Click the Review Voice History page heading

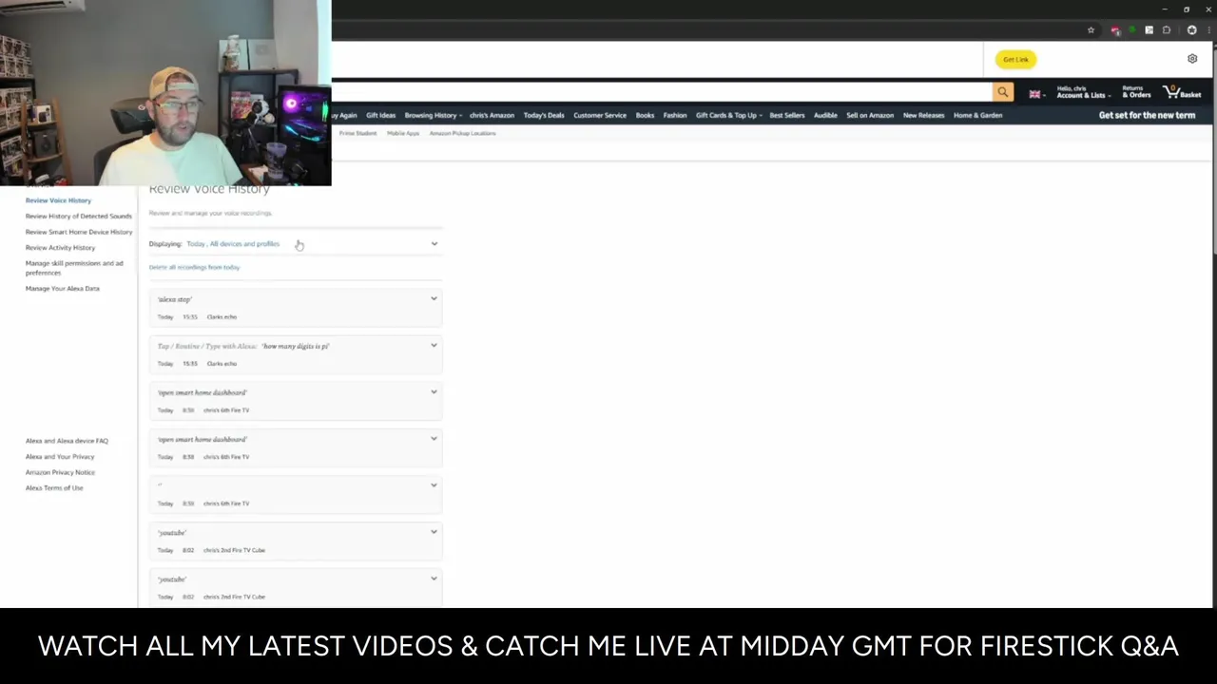(x=209, y=189)
